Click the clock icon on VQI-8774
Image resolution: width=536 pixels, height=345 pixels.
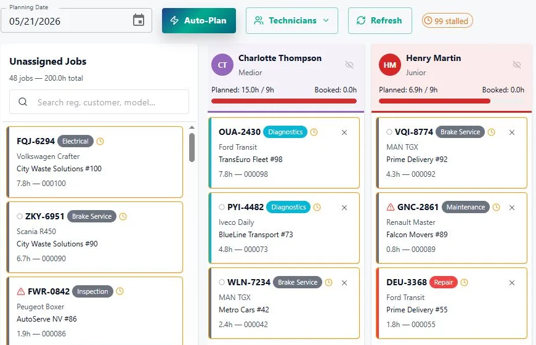click(491, 132)
